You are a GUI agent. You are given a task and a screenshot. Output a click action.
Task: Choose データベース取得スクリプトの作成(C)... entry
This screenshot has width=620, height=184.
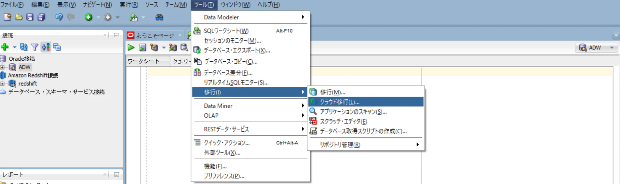coord(366,131)
